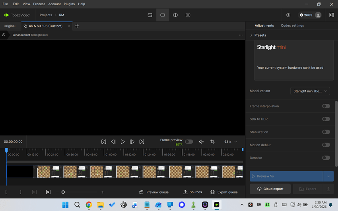Jump to the first frame

(104, 142)
